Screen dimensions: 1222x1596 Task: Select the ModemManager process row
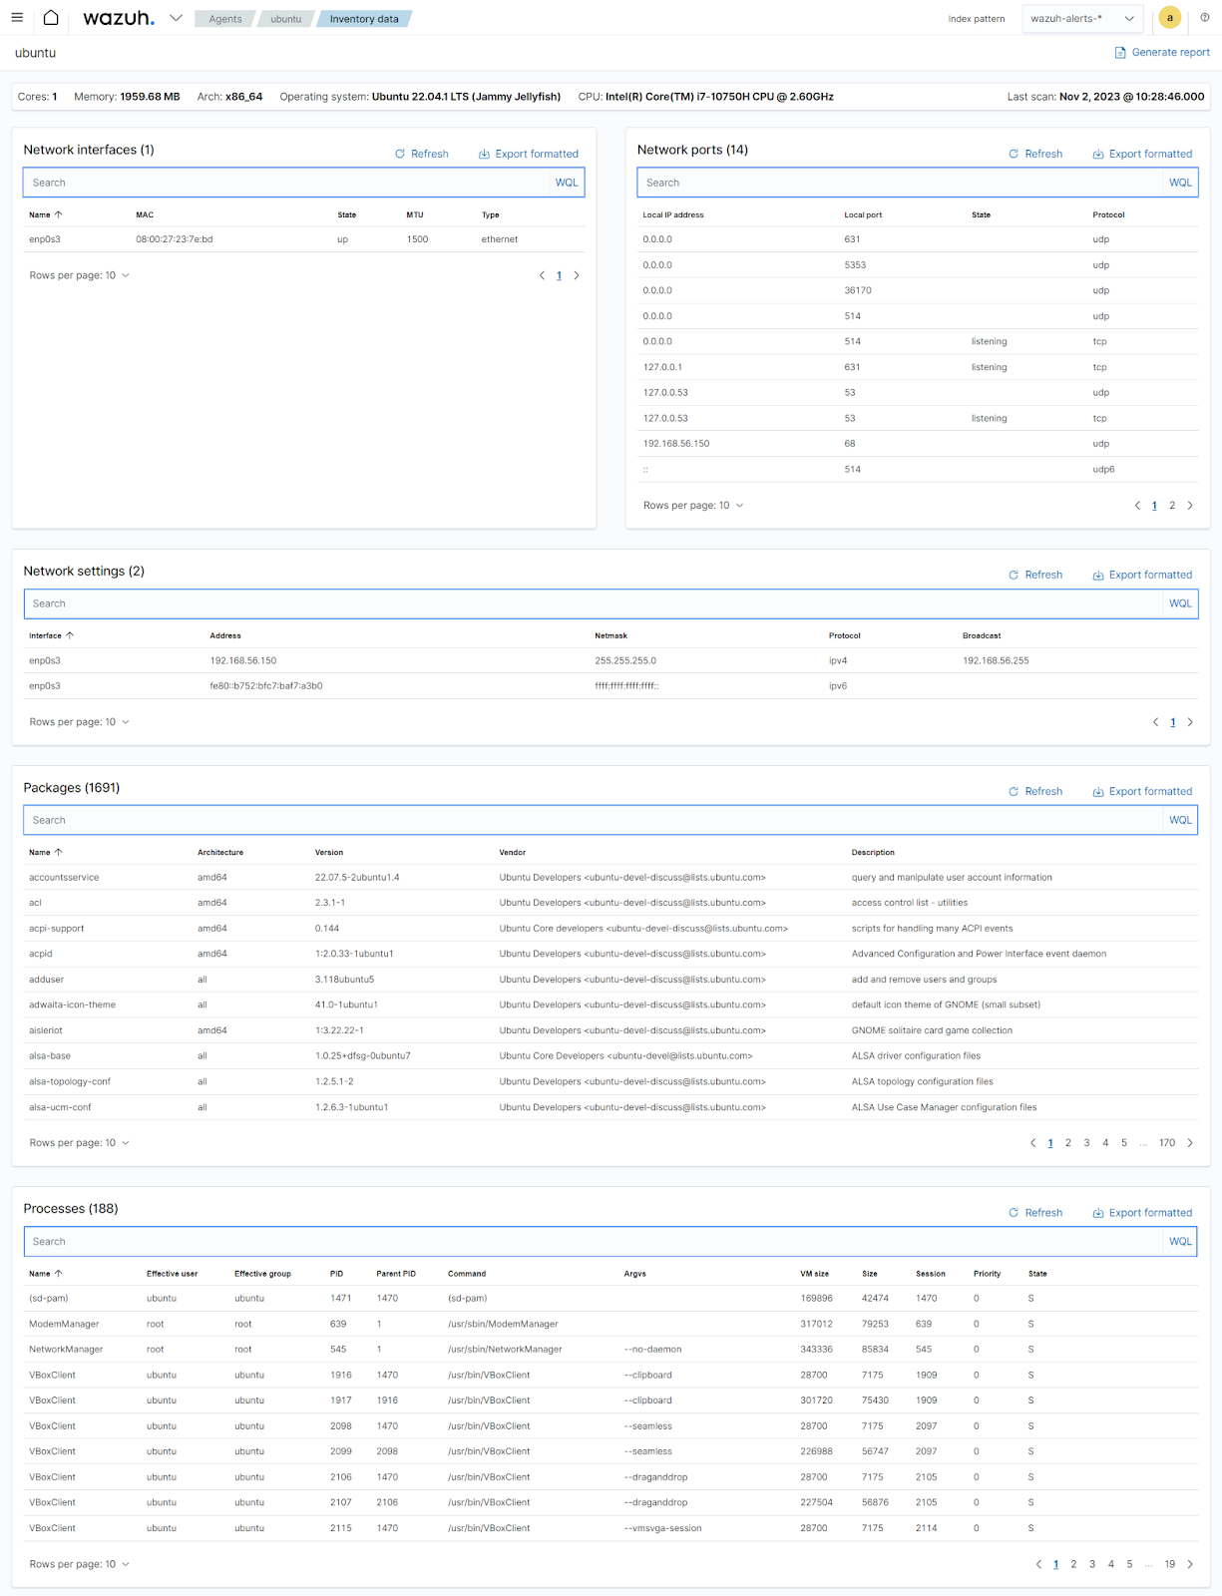(x=611, y=1324)
